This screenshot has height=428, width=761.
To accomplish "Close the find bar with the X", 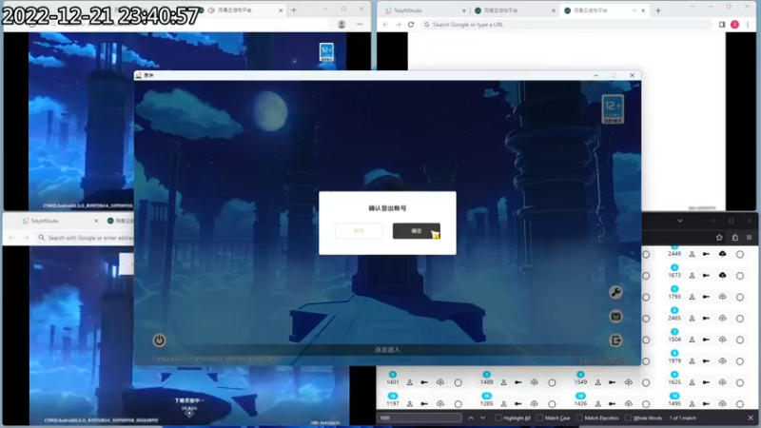I will pyautogui.click(x=751, y=418).
